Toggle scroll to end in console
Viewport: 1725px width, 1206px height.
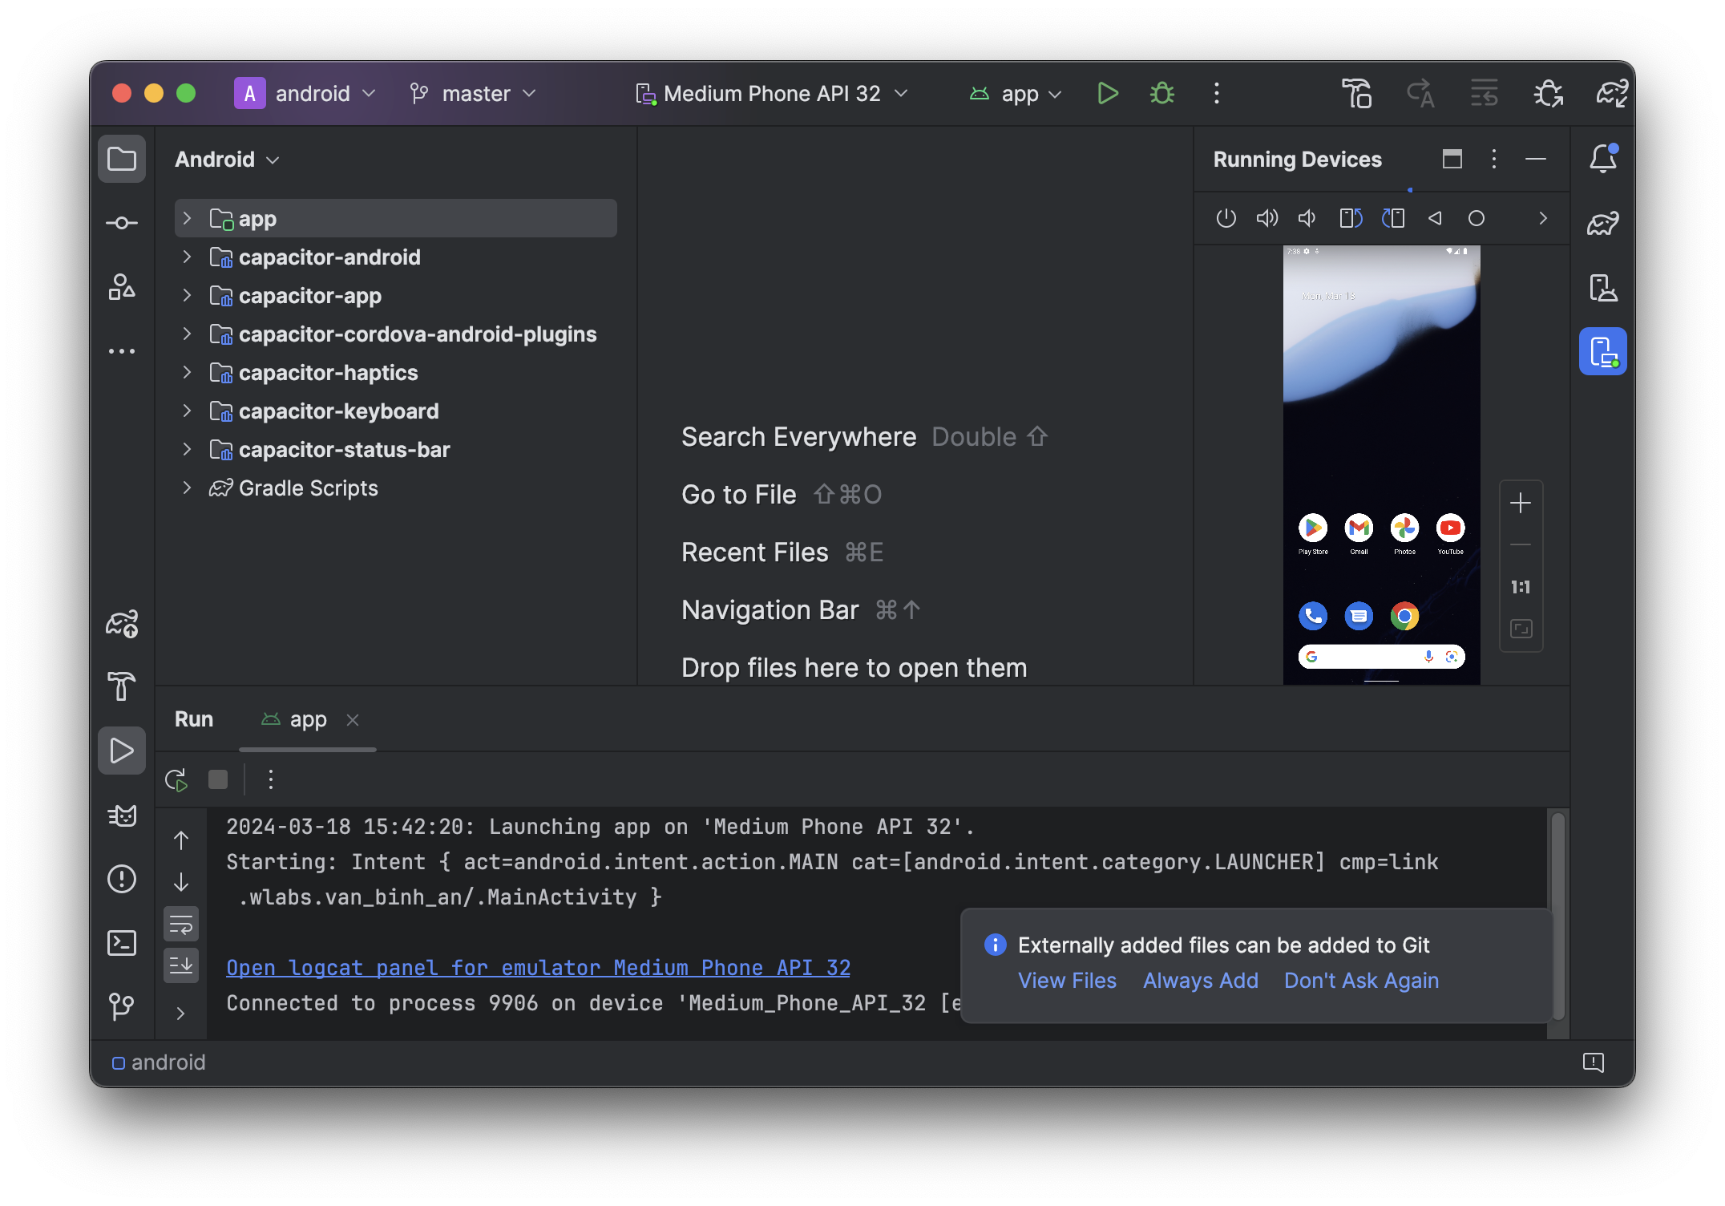181,965
